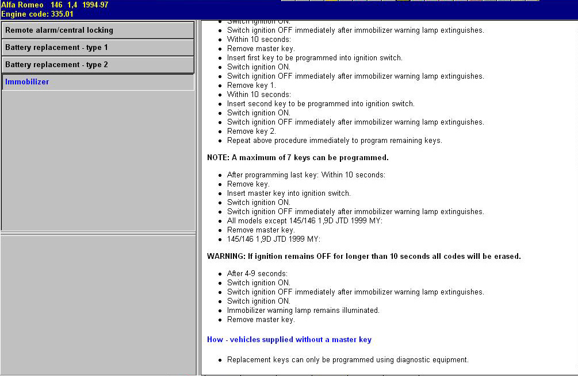Screen dimensions: 578x376
Task: Click 'Repeat above procedure immediately' line
Action: [334, 141]
